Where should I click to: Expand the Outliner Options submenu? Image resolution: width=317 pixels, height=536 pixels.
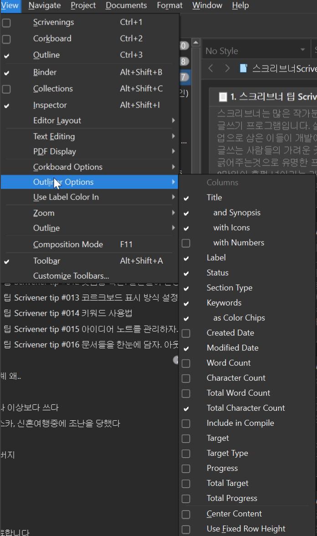[x=89, y=182]
